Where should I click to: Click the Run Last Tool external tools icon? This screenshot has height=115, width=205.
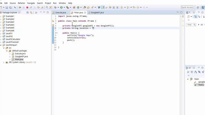(67, 7)
